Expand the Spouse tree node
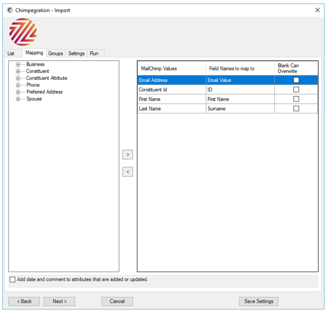The width and height of the screenshot is (328, 313). point(18,99)
